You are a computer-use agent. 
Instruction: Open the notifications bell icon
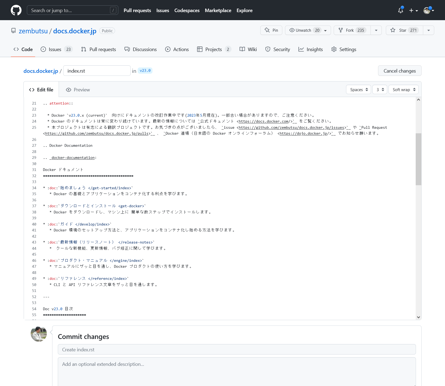pyautogui.click(x=400, y=10)
